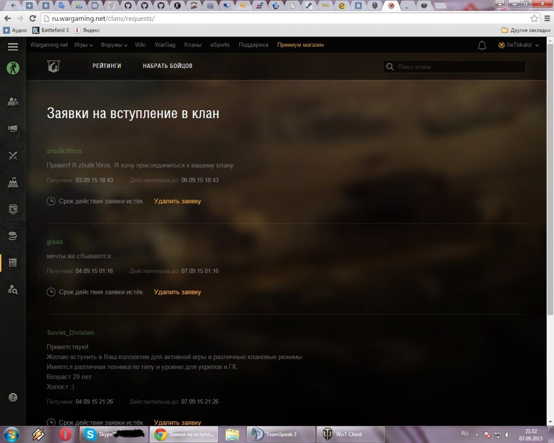The image size is (554, 443).
Task: Show hidden tray icons arrow
Action: coord(477,435)
